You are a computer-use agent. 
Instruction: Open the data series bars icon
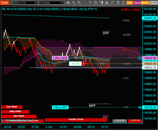107,3
